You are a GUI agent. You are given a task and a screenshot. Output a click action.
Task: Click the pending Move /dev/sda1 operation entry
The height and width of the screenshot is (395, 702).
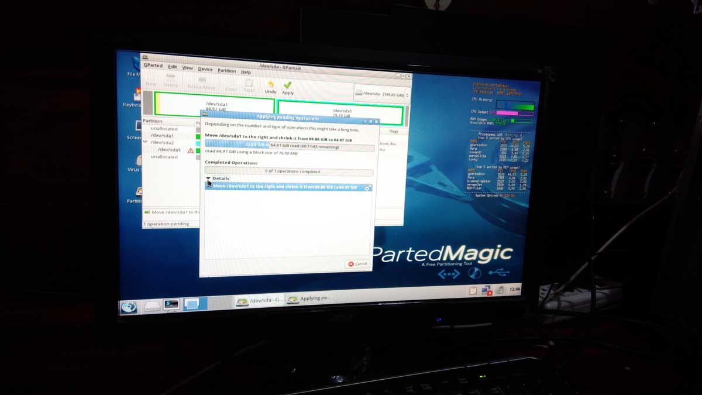172,212
